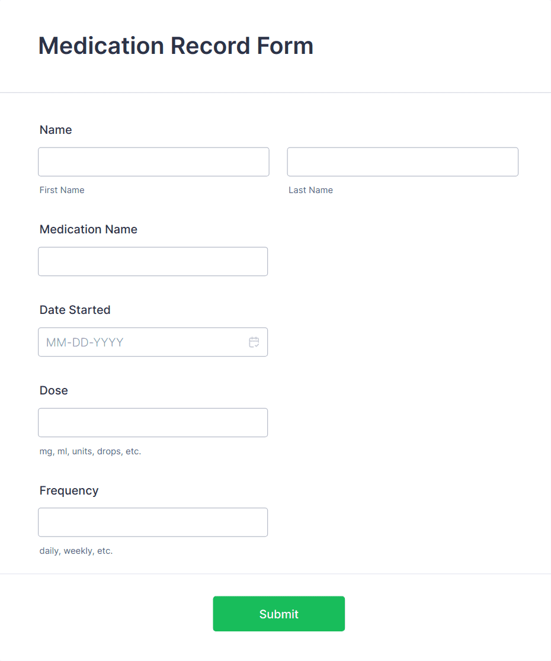Viewport: 551px width, 661px height.
Task: Click the Dose label
Action: (x=53, y=390)
